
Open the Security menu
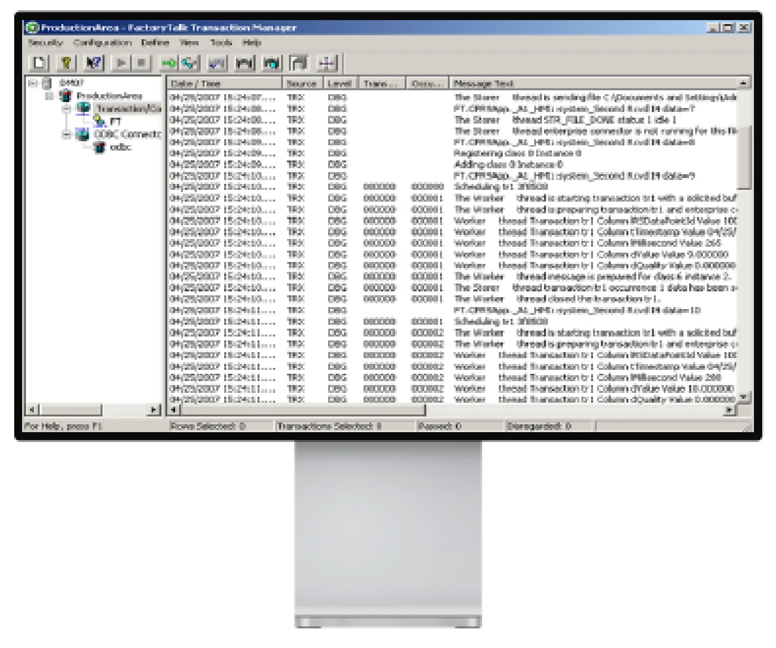point(46,43)
